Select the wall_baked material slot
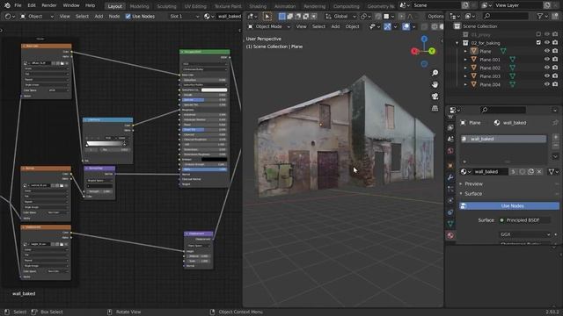Viewport: 563px width, 316px height. pos(503,139)
